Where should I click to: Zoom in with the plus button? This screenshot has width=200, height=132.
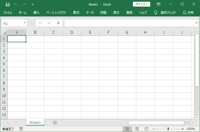183,129
